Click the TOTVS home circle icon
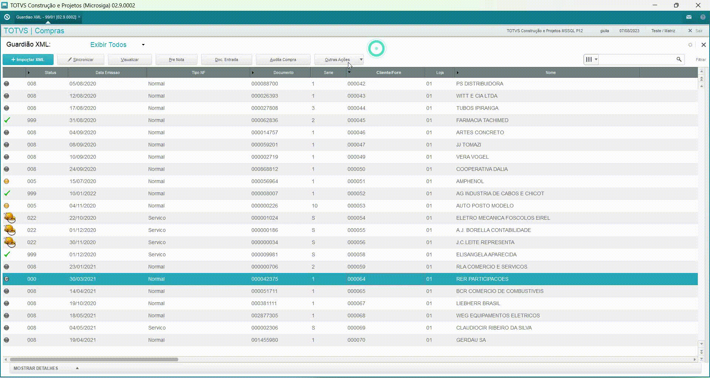This screenshot has width=710, height=378. pos(7,17)
